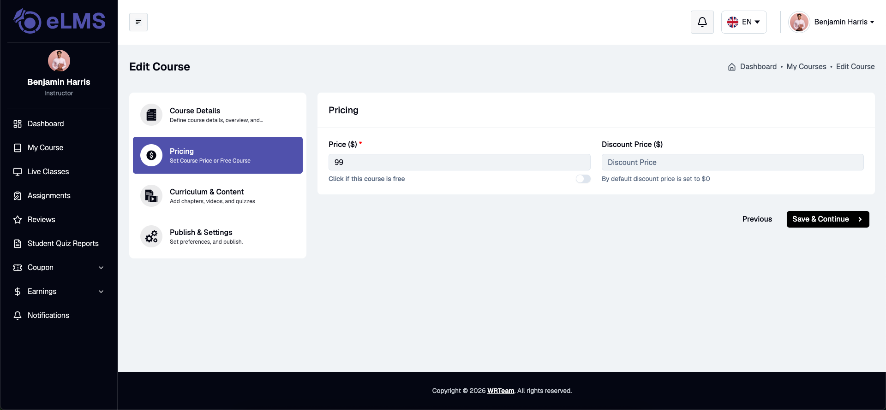Click the Pricing panel heading
The image size is (886, 410).
(x=343, y=110)
